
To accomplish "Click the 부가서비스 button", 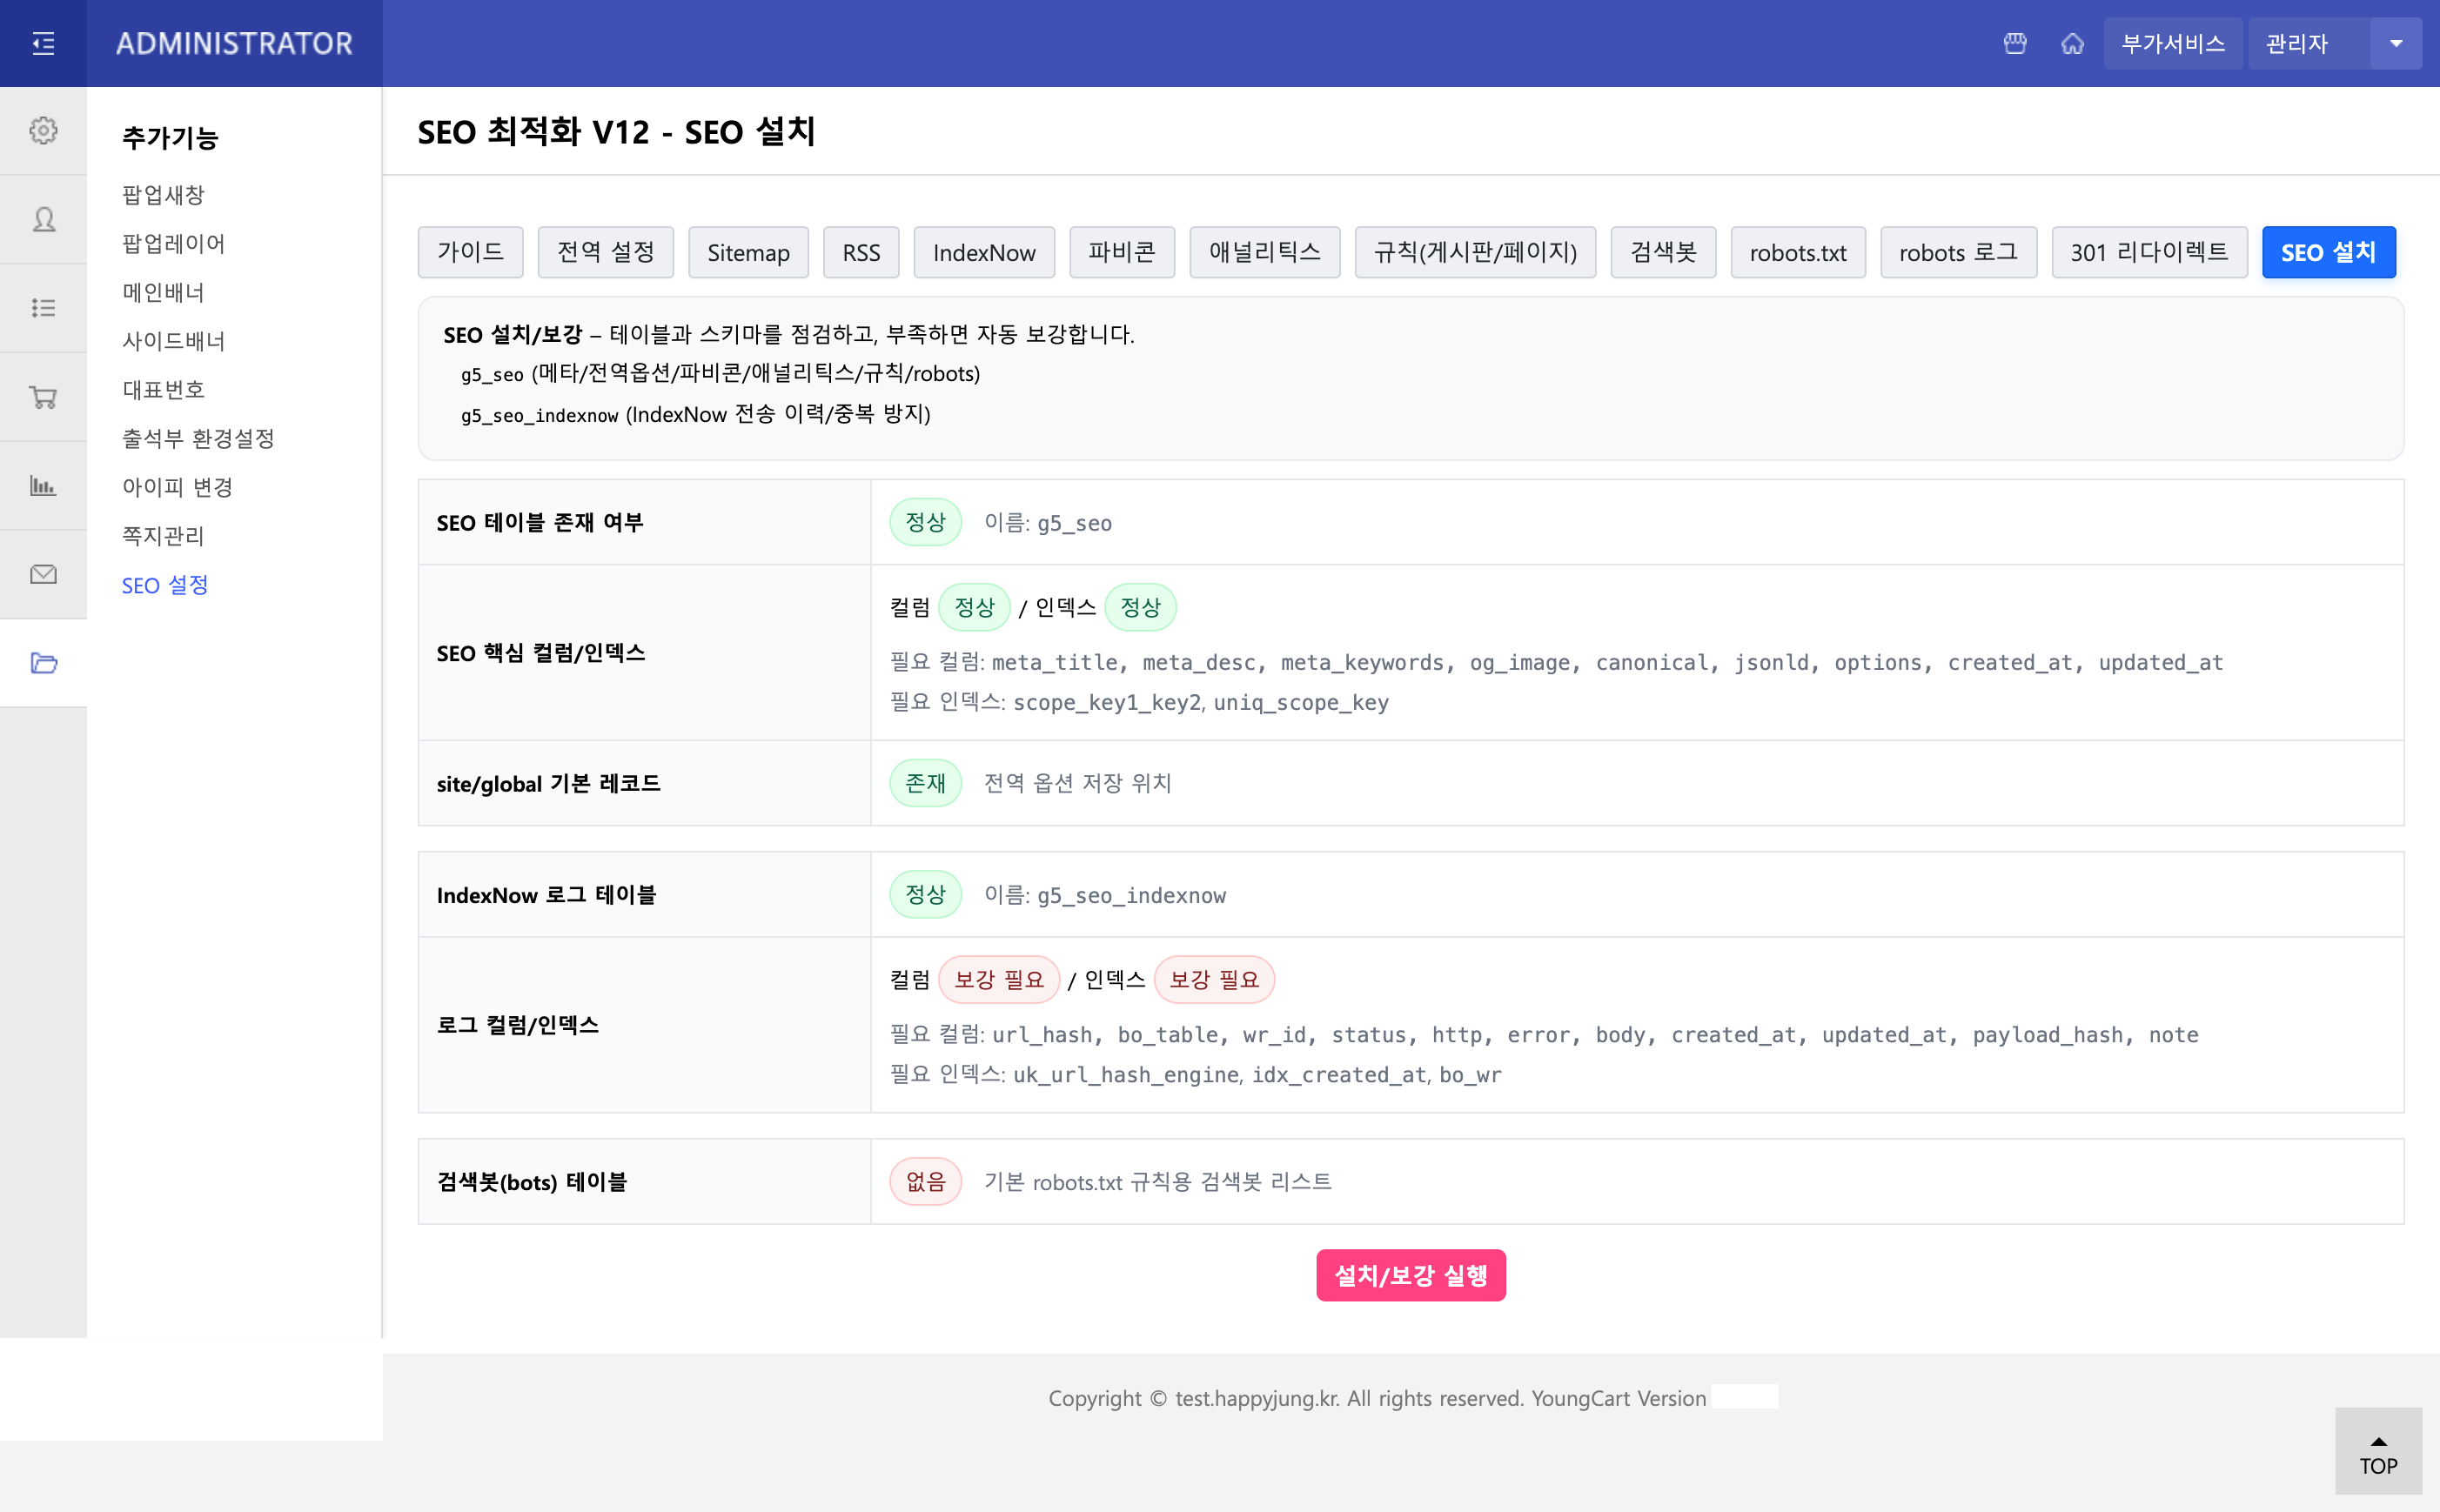I will (2172, 43).
